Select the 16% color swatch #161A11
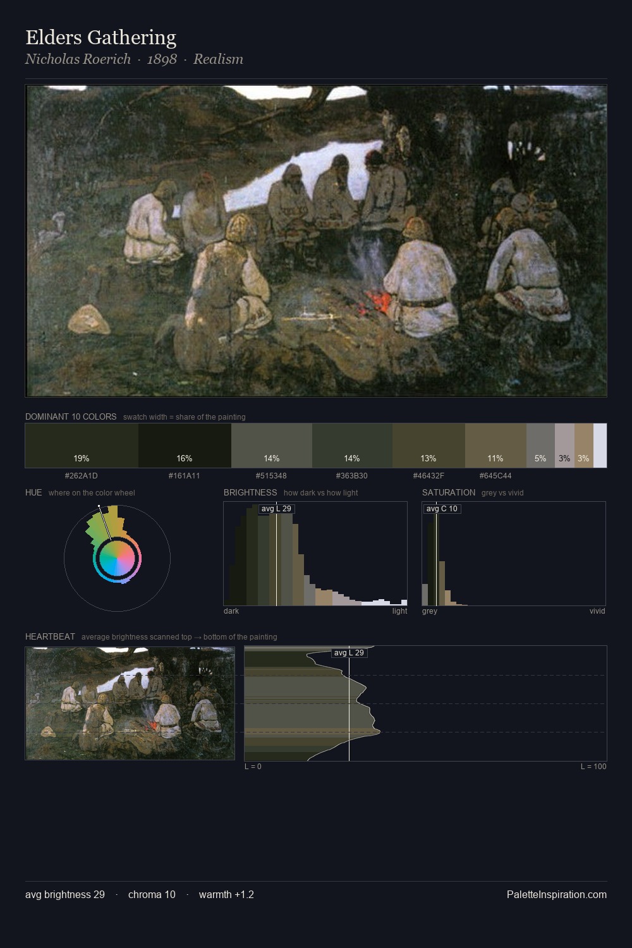Image resolution: width=632 pixels, height=948 pixels. pos(185,446)
